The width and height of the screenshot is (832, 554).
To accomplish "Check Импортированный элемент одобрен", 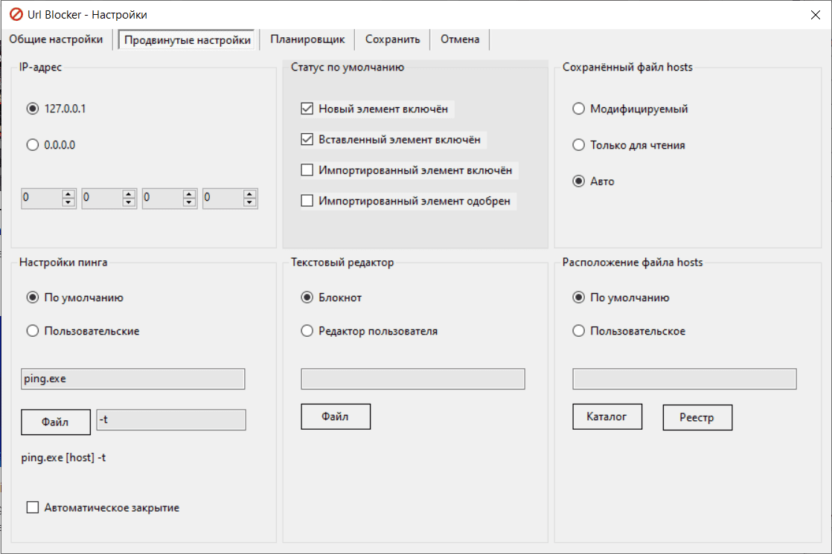I will [x=307, y=201].
